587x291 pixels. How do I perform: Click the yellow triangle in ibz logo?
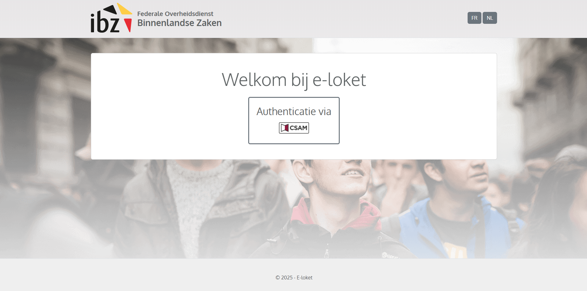click(x=124, y=9)
